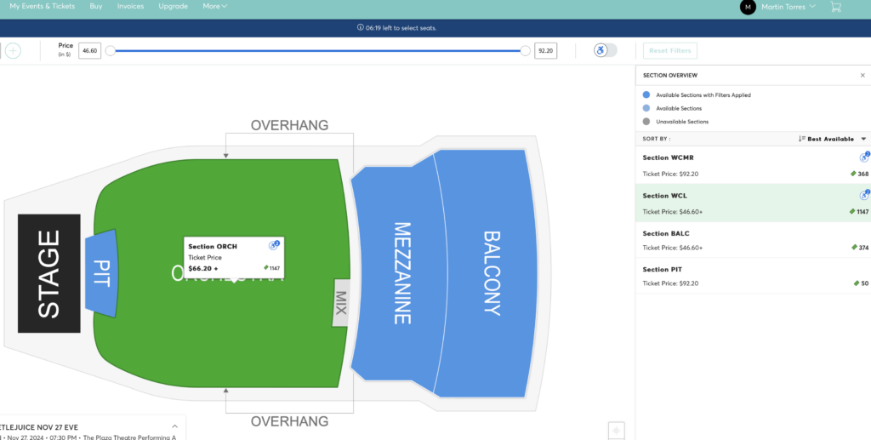Close the Section Overview panel
The width and height of the screenshot is (871, 440).
pos(862,75)
